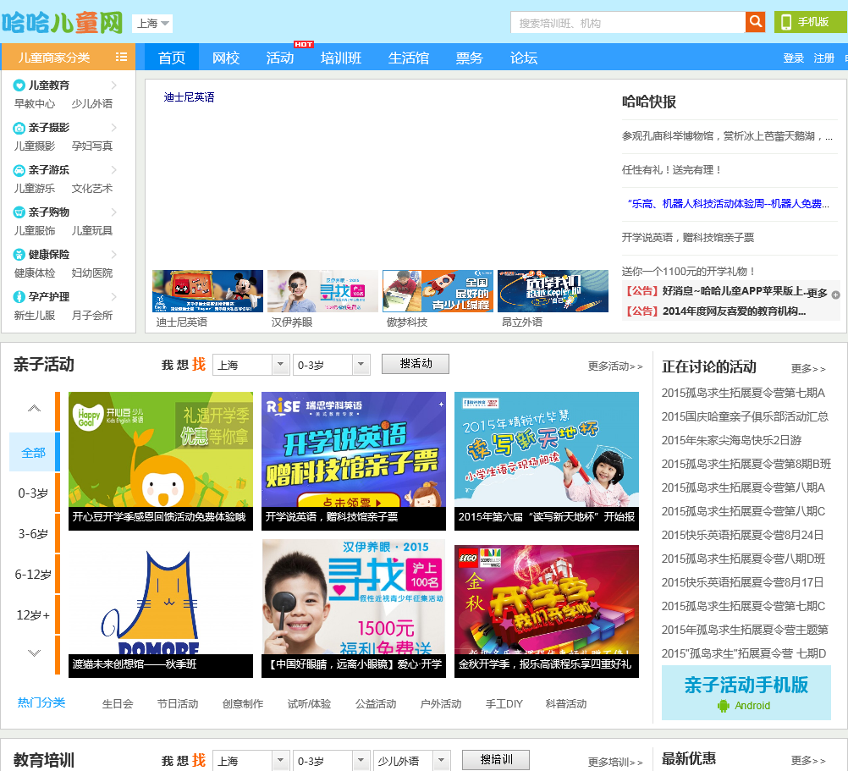Open the 汉伊养眼 banner thumbnail
Viewport: 848px width, 771px height.
tap(323, 291)
